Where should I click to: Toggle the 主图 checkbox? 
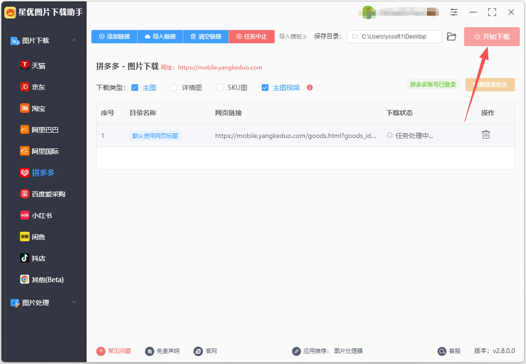click(x=135, y=88)
